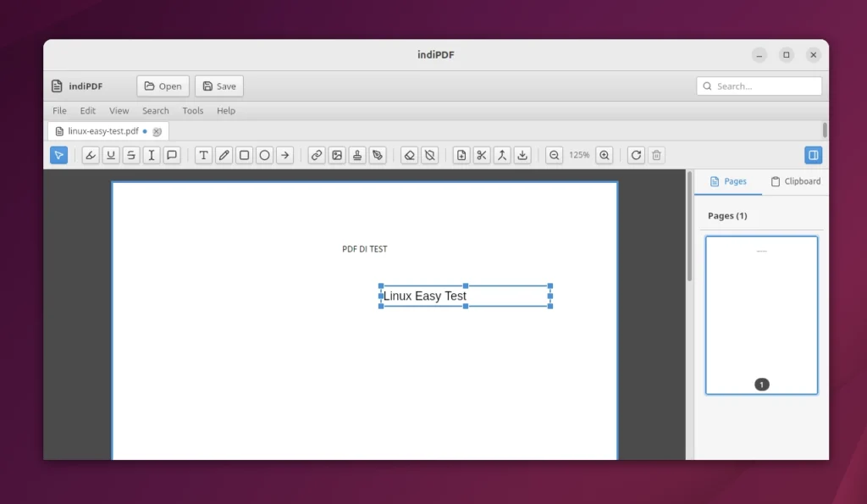Click the Save button

click(218, 86)
